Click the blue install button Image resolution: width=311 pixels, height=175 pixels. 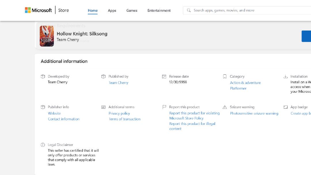pyautogui.click(x=306, y=36)
